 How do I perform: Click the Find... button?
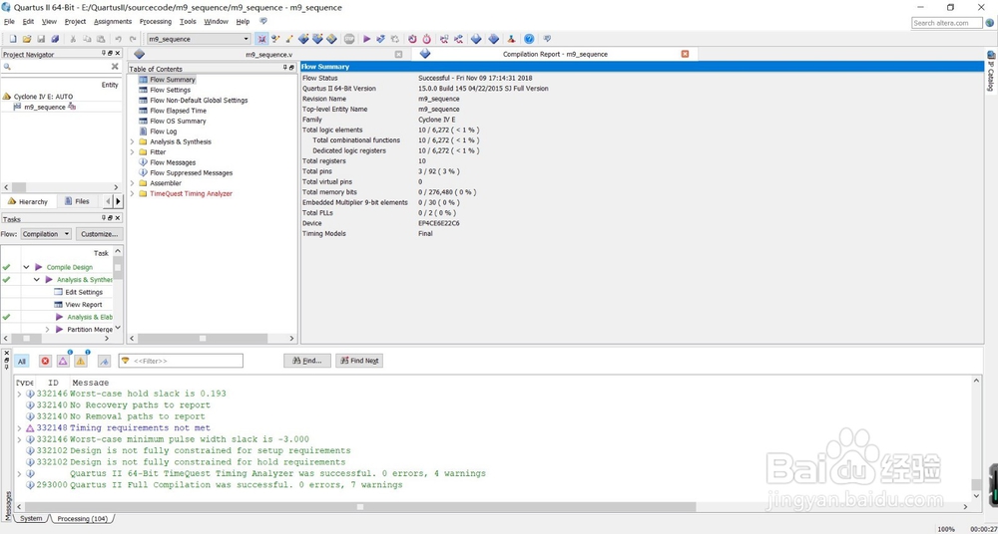pos(306,361)
